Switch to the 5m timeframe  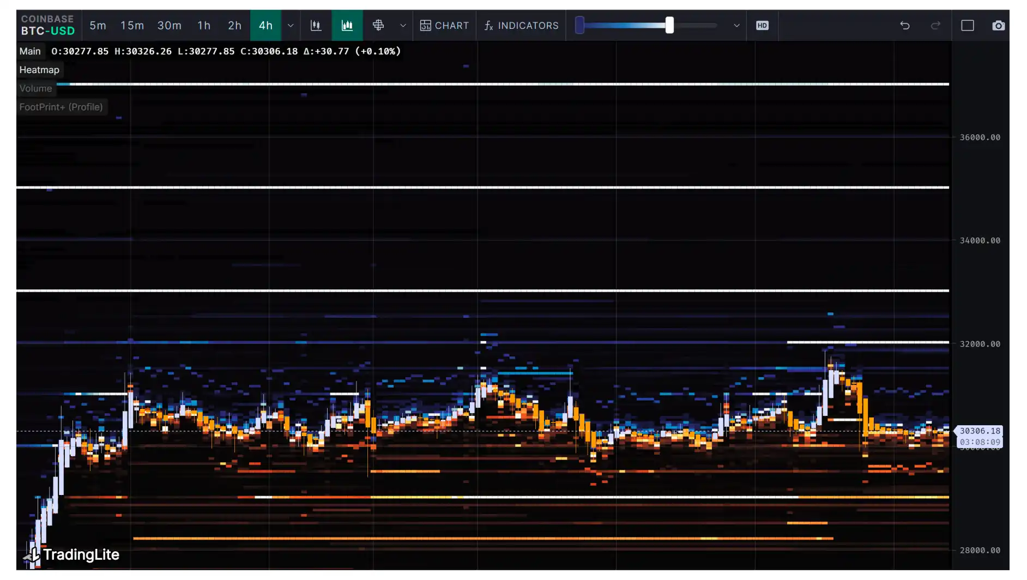[x=98, y=25]
